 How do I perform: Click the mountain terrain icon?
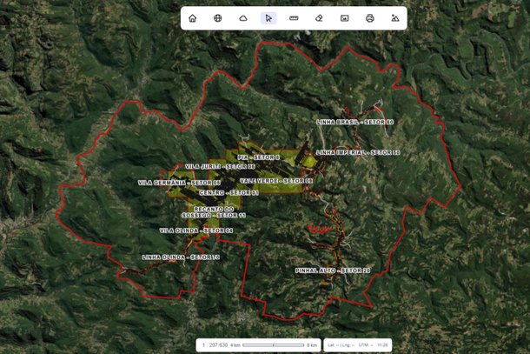coord(395,18)
